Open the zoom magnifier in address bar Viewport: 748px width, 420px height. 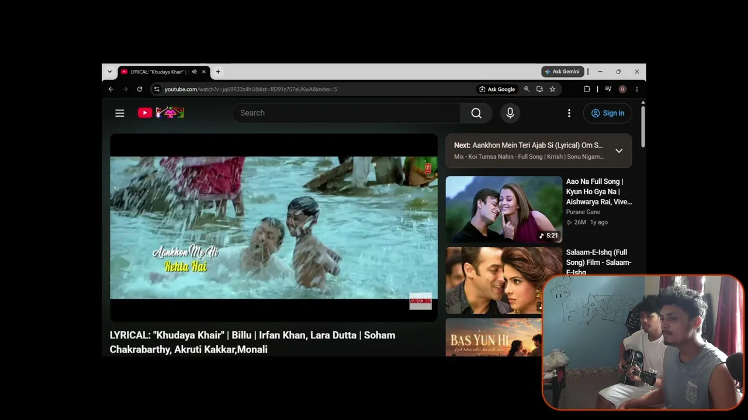pyautogui.click(x=527, y=89)
